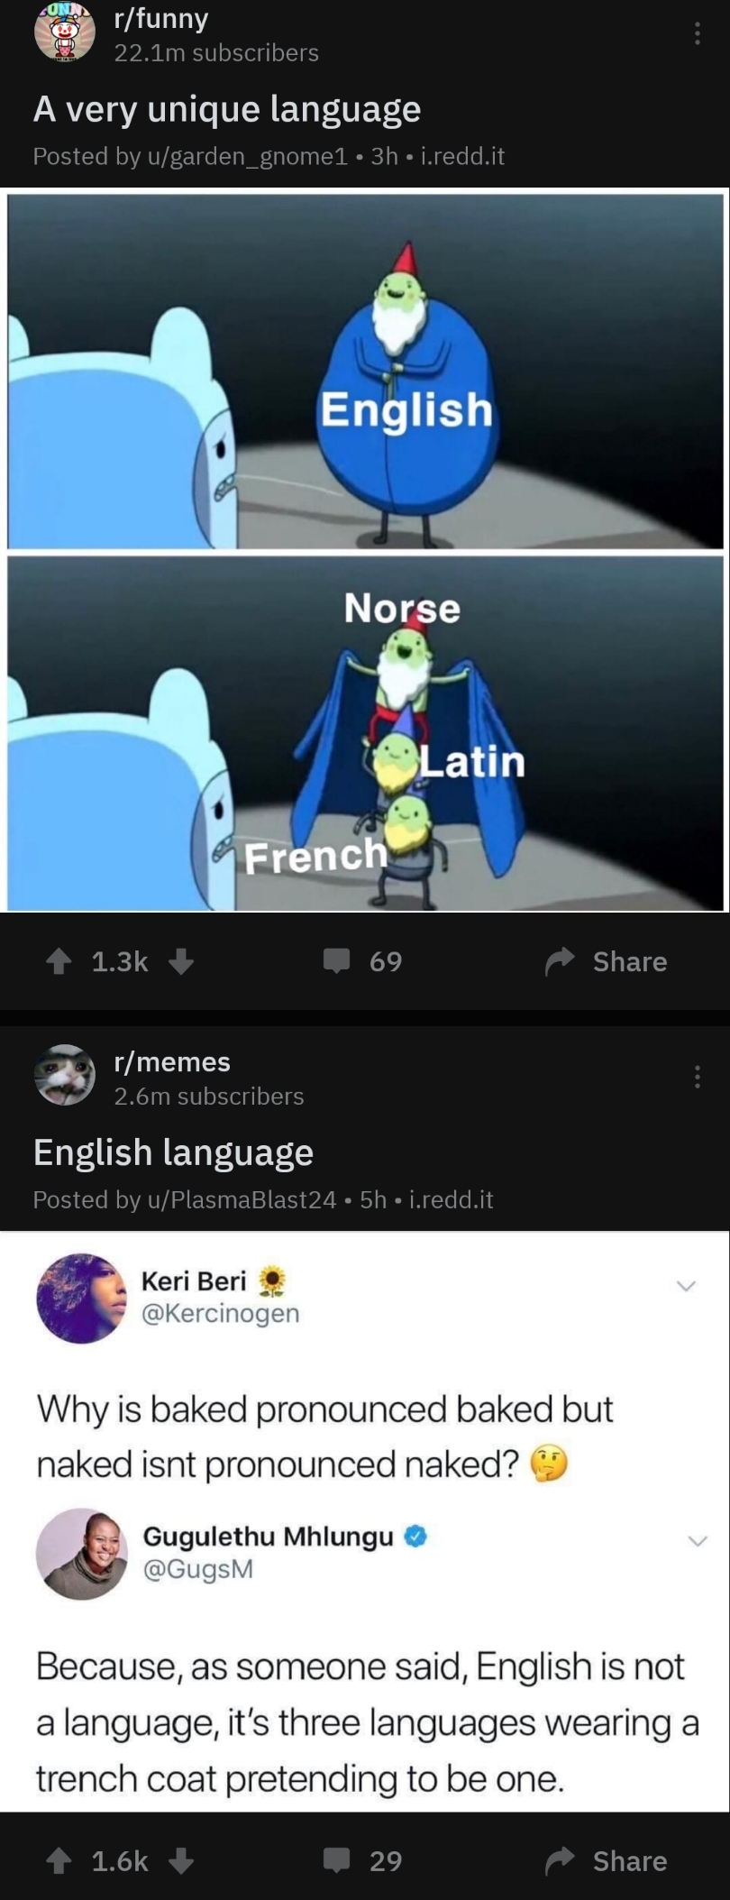The image size is (730, 1900).
Task: Open the 'A very unique language' post title
Action: (x=227, y=109)
